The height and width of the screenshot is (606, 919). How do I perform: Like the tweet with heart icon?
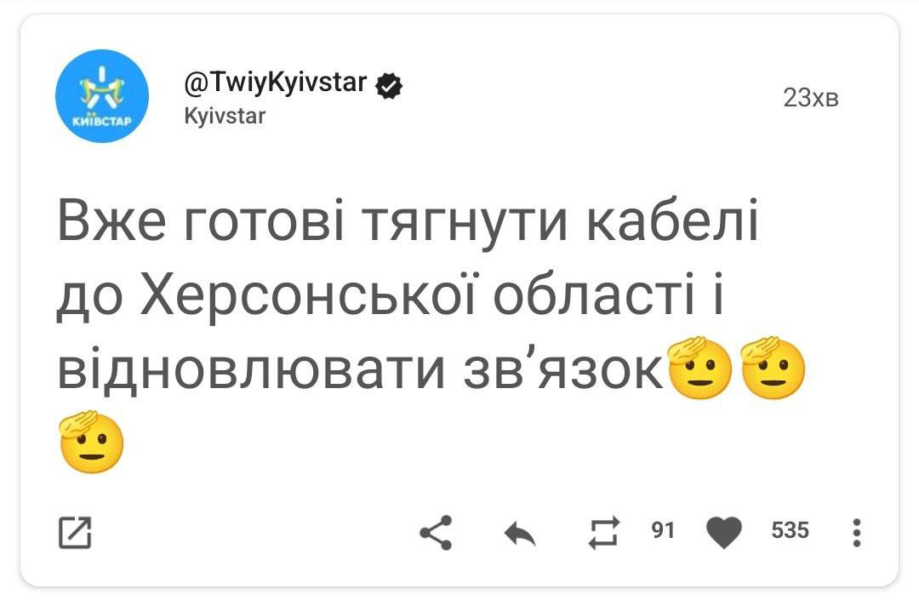coord(724,533)
